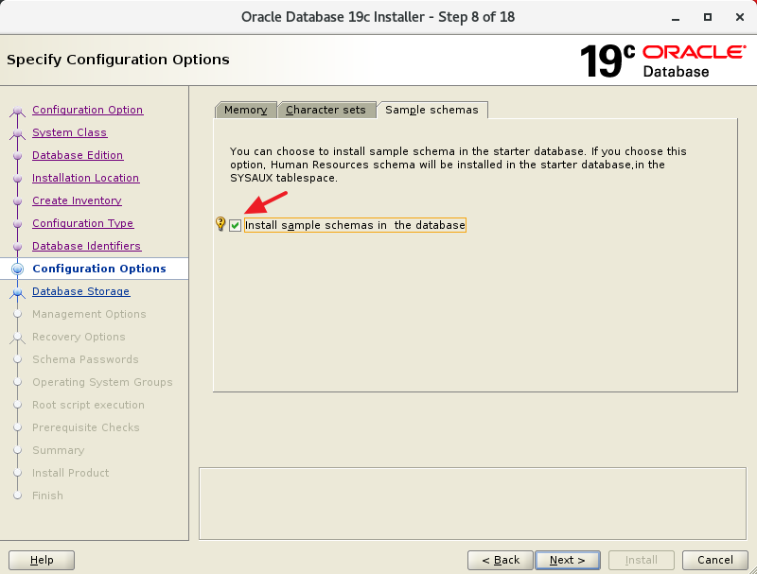Click the Prerequisite Checks step text

pos(86,427)
